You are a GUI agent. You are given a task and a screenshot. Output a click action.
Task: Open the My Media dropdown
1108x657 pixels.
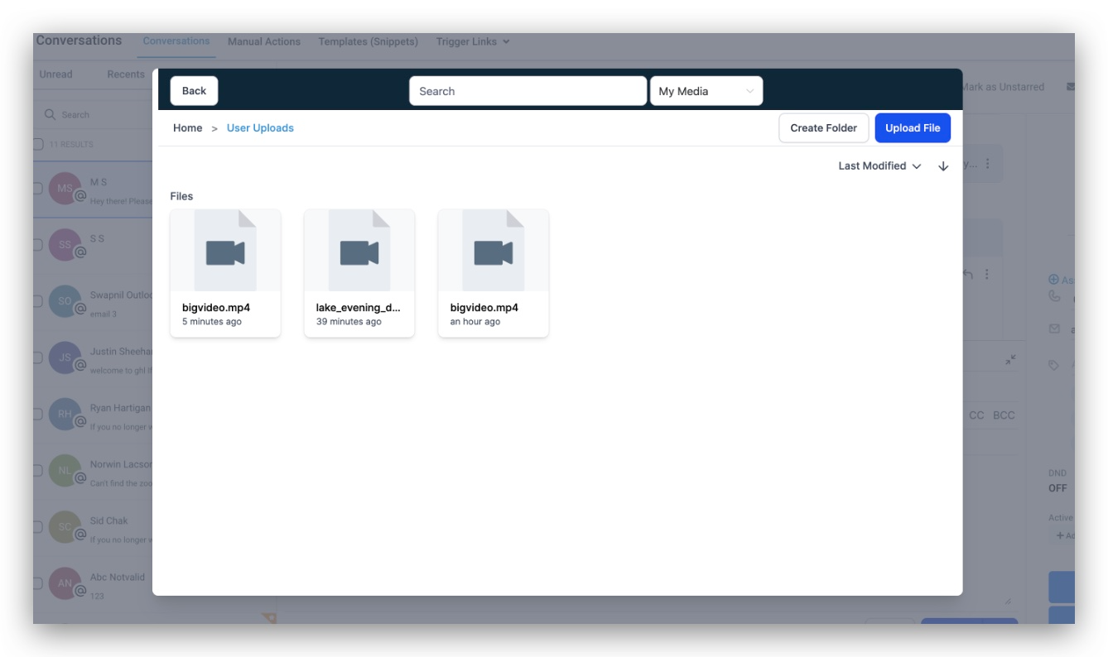coord(706,91)
